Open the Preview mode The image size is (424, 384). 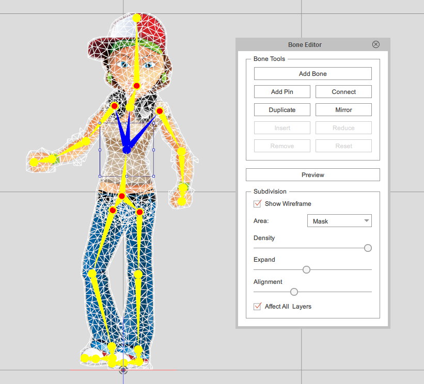coord(312,175)
